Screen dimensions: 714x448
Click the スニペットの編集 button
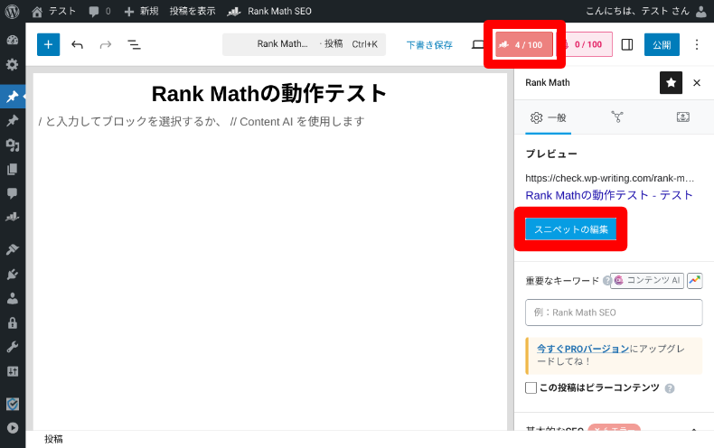[570, 229]
